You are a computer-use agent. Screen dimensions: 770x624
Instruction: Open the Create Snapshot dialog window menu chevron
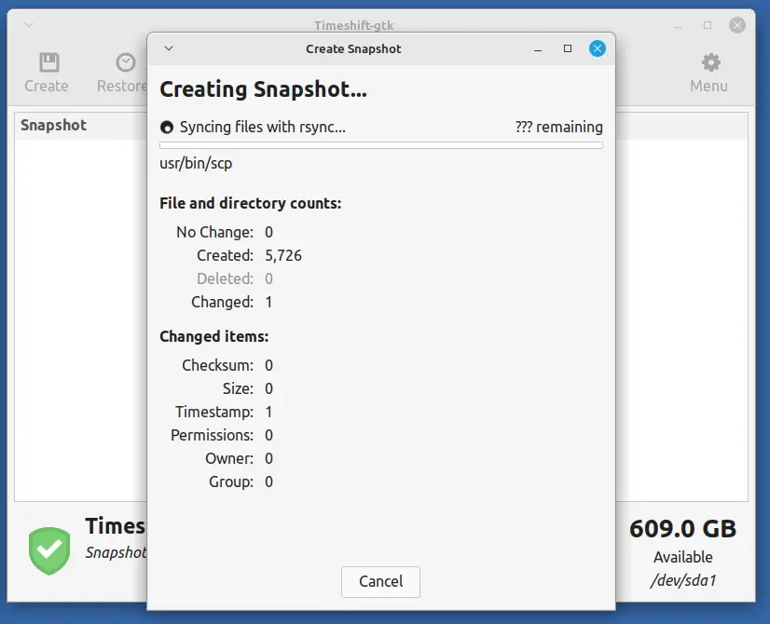click(169, 48)
